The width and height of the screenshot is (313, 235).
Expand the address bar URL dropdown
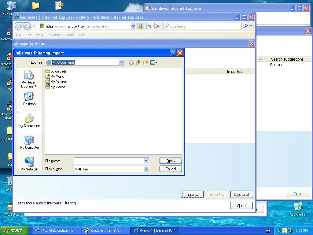coord(133,26)
